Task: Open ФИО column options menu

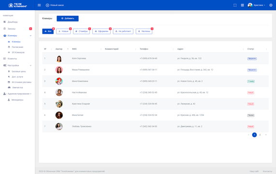Action: (101, 49)
